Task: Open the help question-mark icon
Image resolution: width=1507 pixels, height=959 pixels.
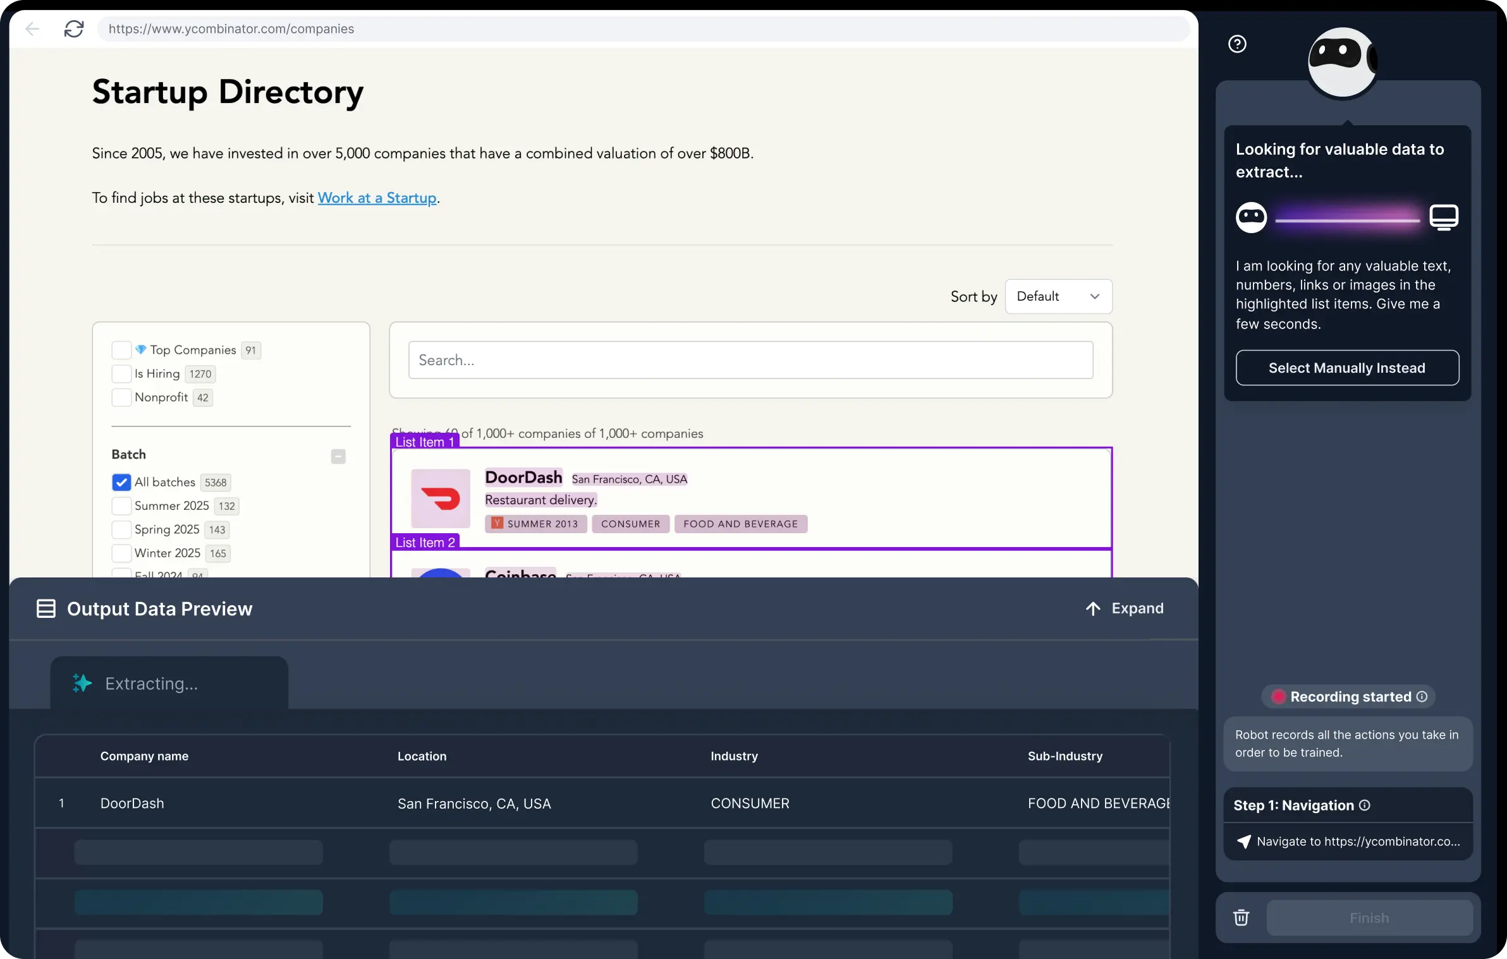Action: coord(1237,43)
